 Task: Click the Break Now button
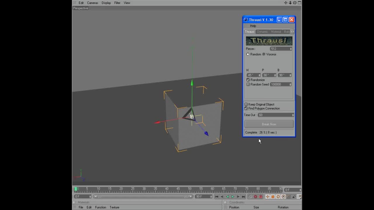(x=269, y=124)
